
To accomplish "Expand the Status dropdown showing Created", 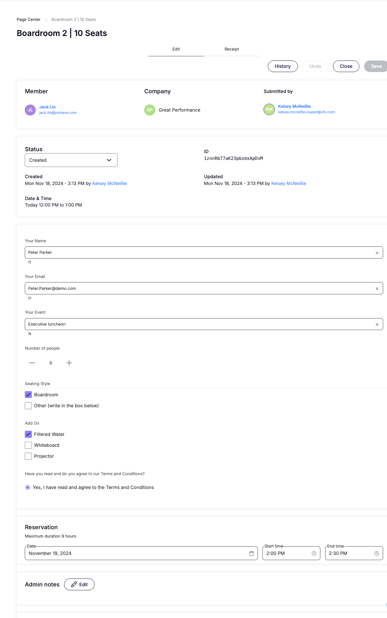I will (x=71, y=160).
